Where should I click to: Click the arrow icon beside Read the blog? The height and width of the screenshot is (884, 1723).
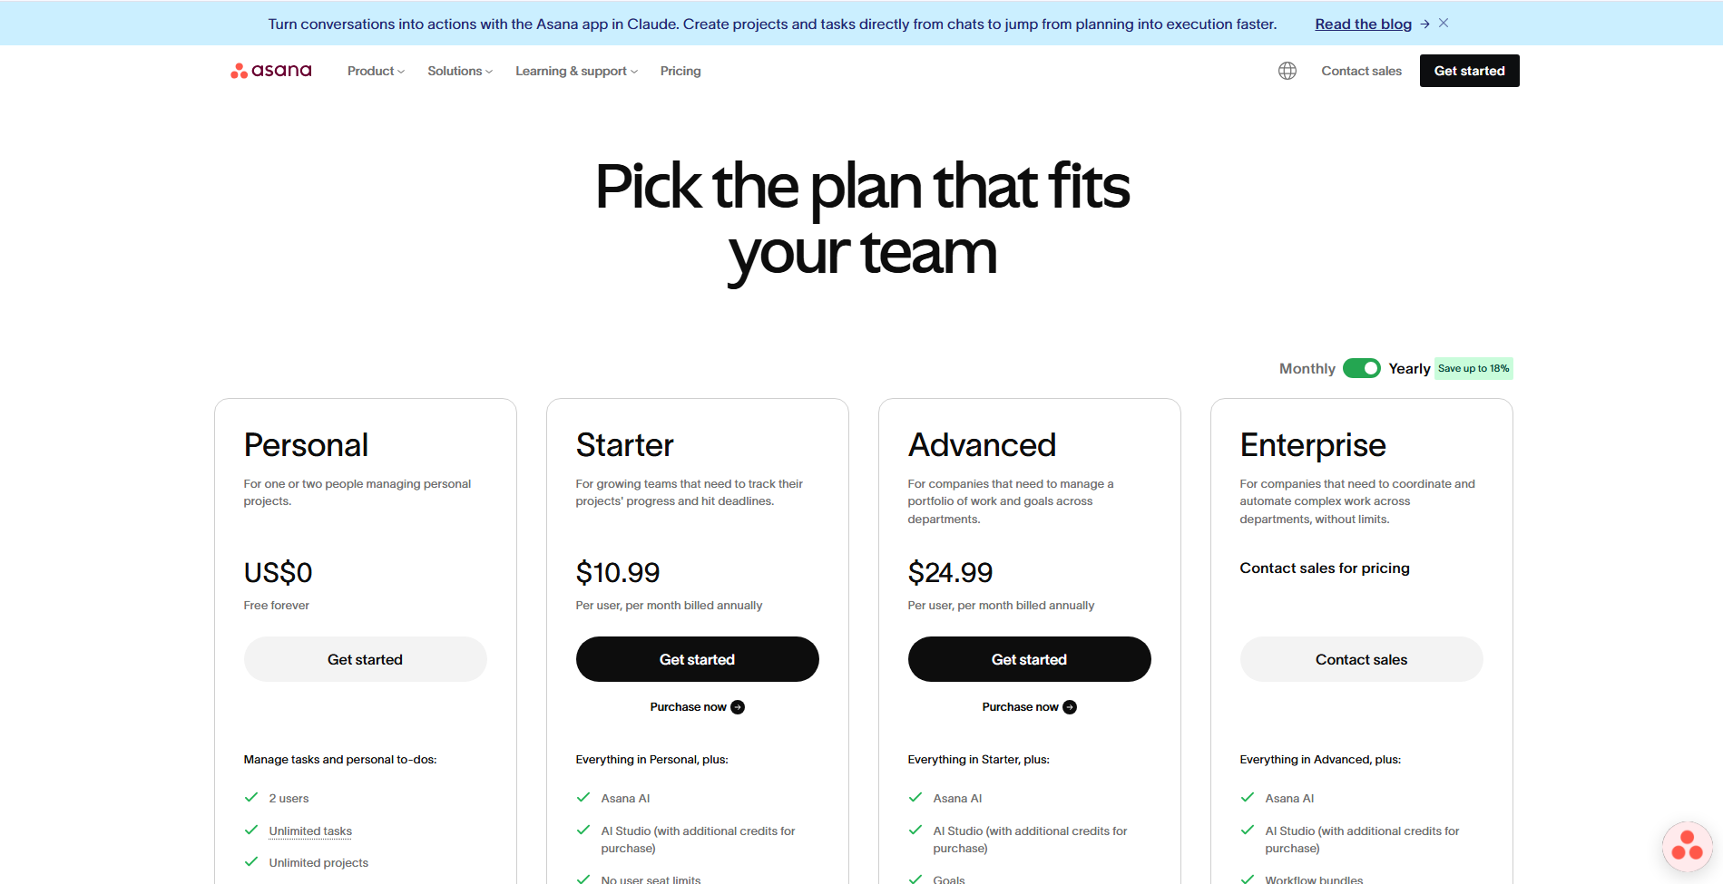(1424, 24)
